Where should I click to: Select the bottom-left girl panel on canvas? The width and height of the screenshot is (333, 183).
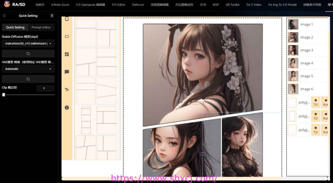coord(181,148)
